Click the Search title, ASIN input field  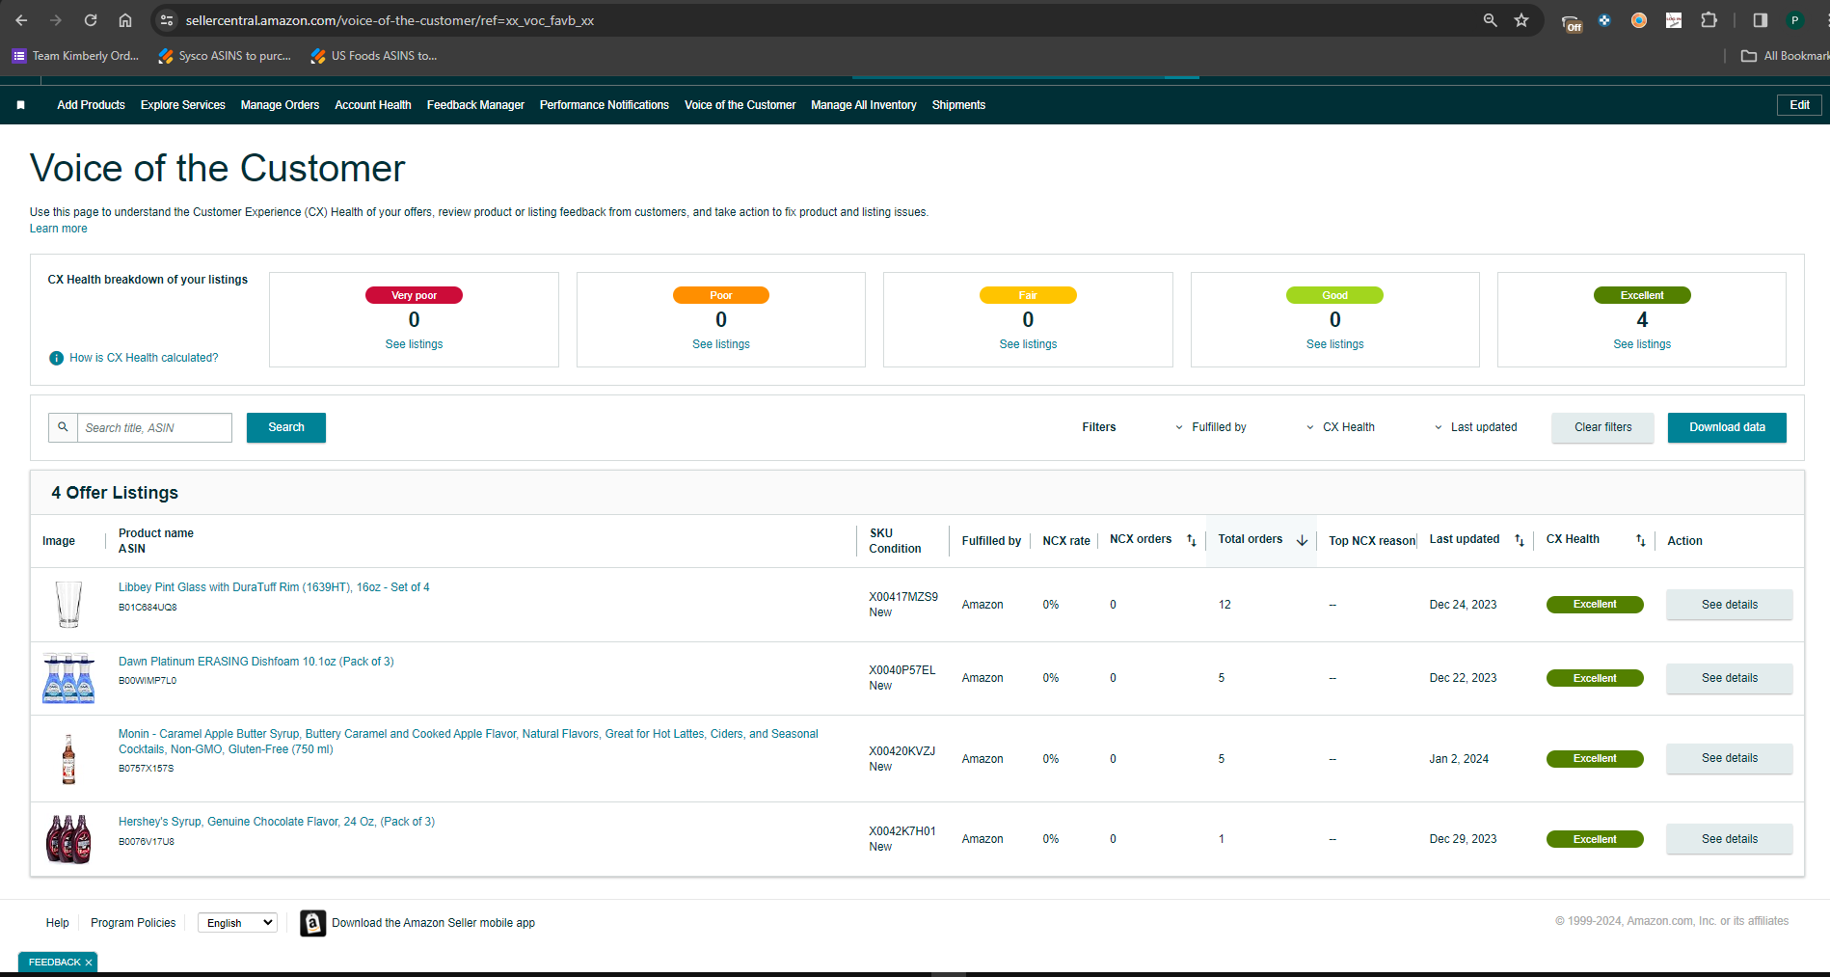[154, 427]
